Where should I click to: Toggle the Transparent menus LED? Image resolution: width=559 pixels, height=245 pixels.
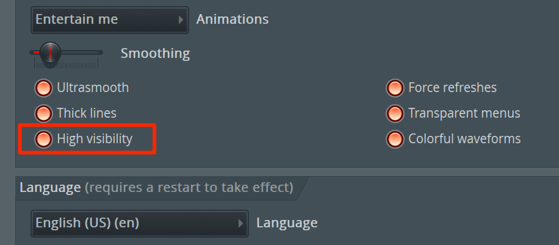395,113
